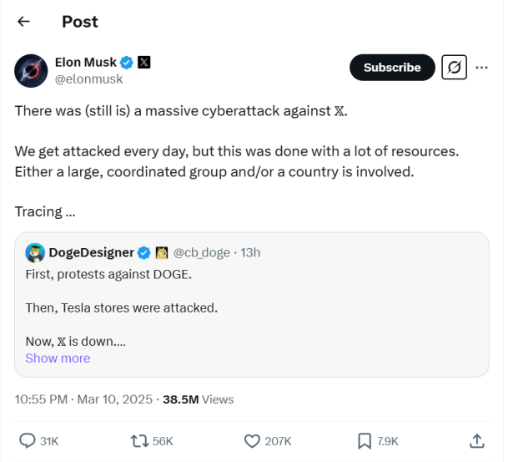Screen dimensions: 513x462
Task: Share the post using the upload icon
Action: (x=477, y=441)
